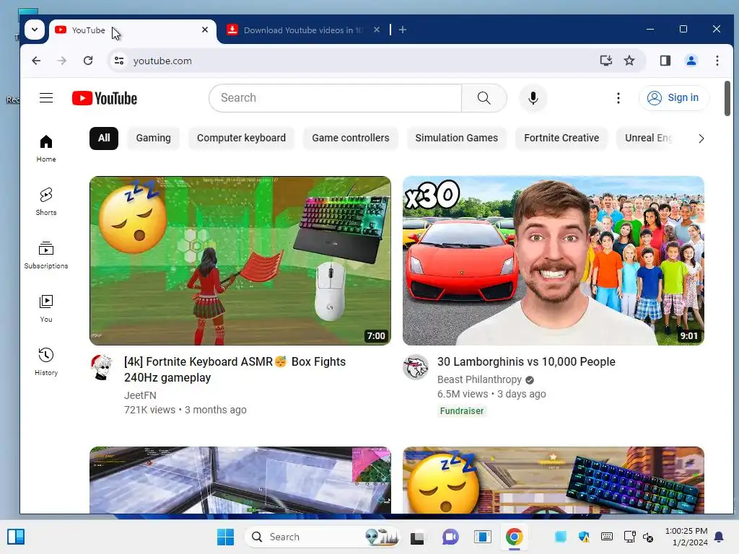
Task: Select the All filter chip
Action: [x=104, y=138]
